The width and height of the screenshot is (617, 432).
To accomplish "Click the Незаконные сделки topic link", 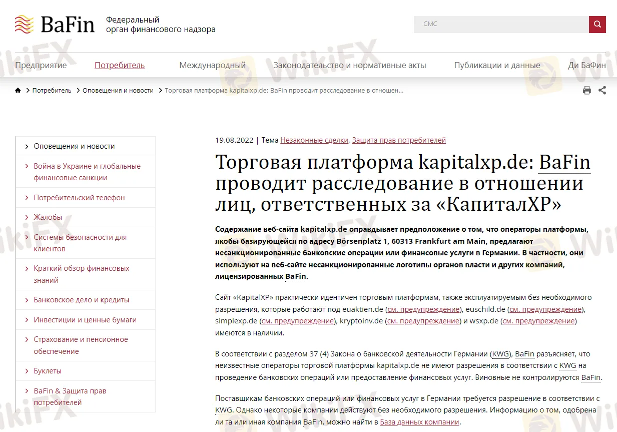I will pos(314,140).
